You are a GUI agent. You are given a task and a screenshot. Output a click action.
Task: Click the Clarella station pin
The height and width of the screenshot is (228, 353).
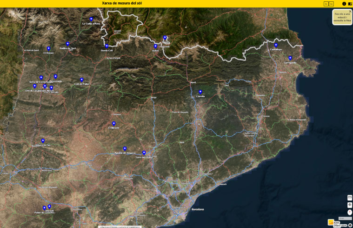(x=200, y=92)
